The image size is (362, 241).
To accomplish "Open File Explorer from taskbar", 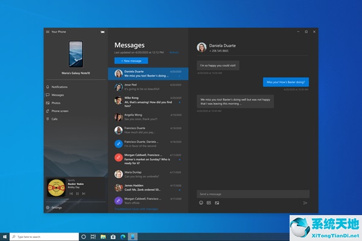I will click(x=103, y=237).
